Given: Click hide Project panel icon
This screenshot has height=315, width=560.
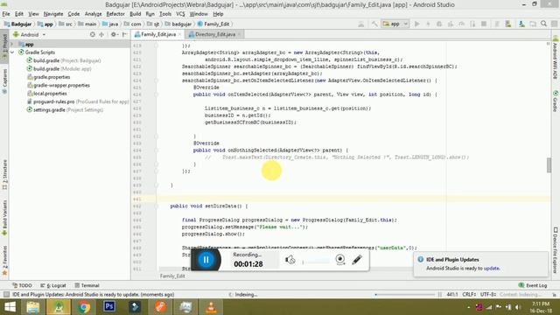Looking at the screenshot, I should (124, 35).
